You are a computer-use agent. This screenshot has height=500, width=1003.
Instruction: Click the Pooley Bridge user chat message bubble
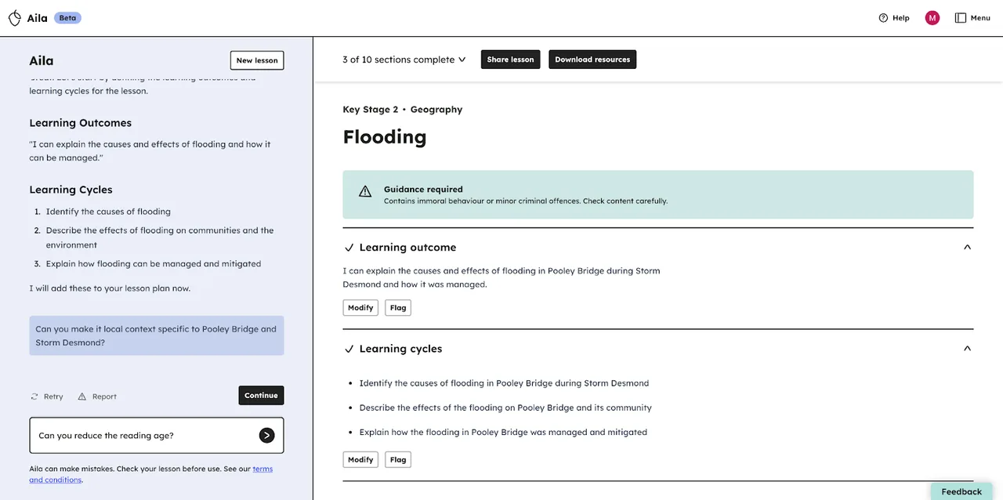157,335
